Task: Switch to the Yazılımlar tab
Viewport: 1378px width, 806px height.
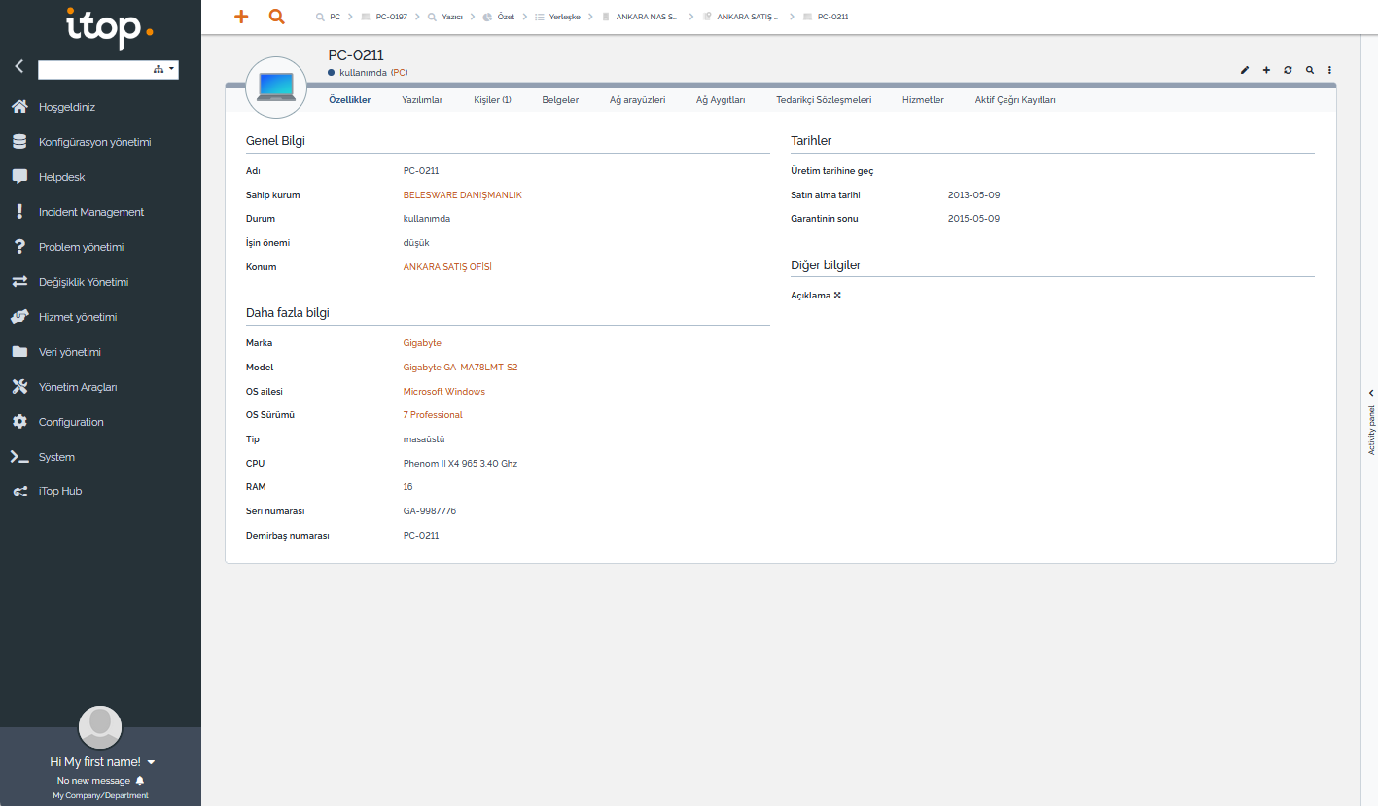Action: point(422,100)
